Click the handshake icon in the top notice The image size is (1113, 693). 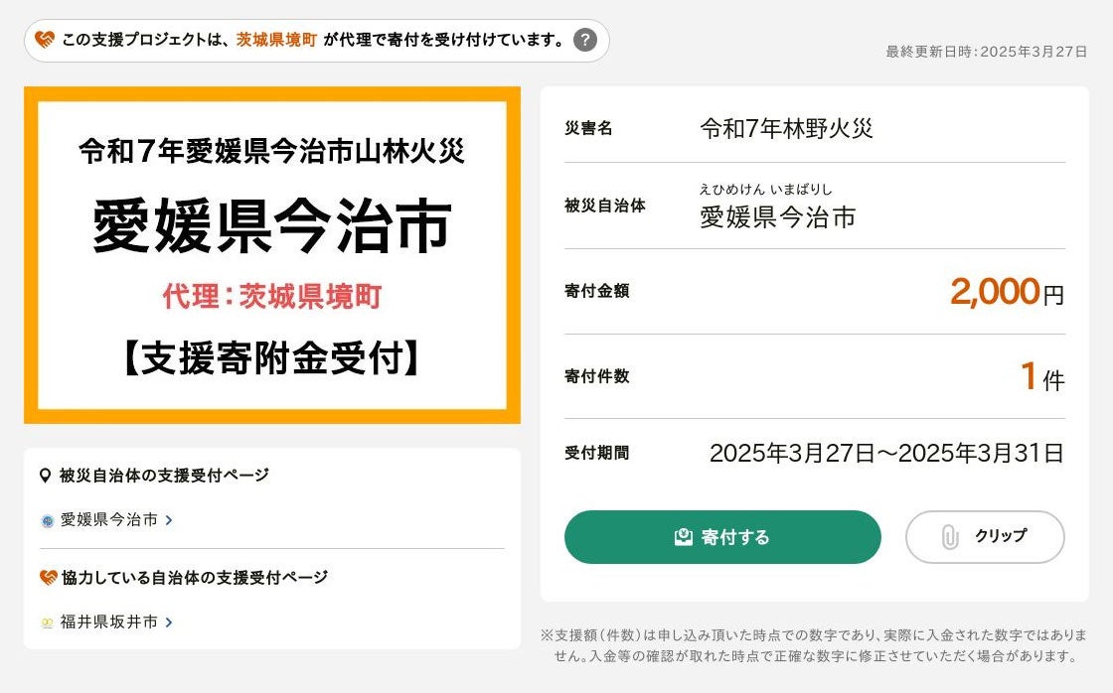[46, 40]
